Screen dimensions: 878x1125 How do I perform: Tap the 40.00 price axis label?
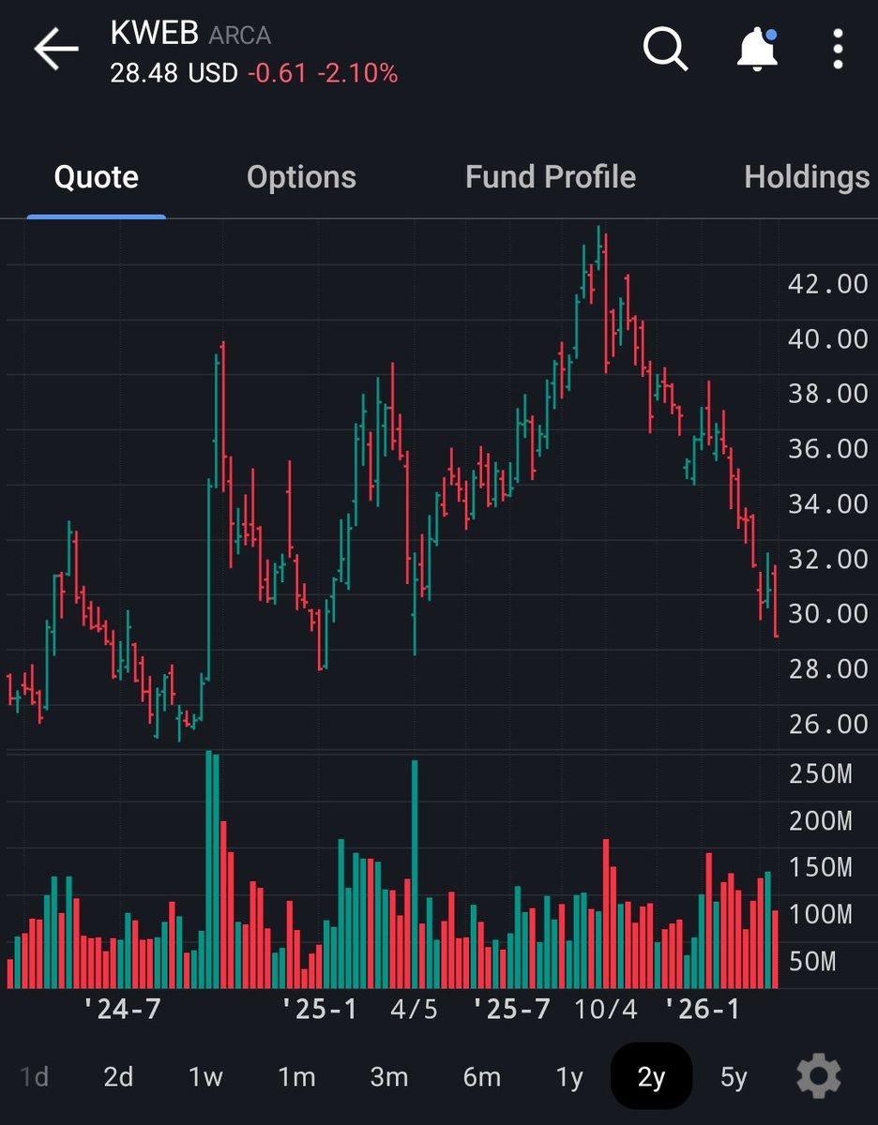828,338
